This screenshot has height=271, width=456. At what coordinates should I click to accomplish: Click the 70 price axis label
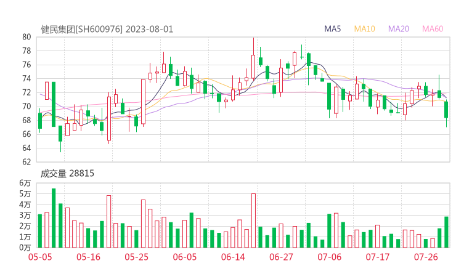(26, 107)
